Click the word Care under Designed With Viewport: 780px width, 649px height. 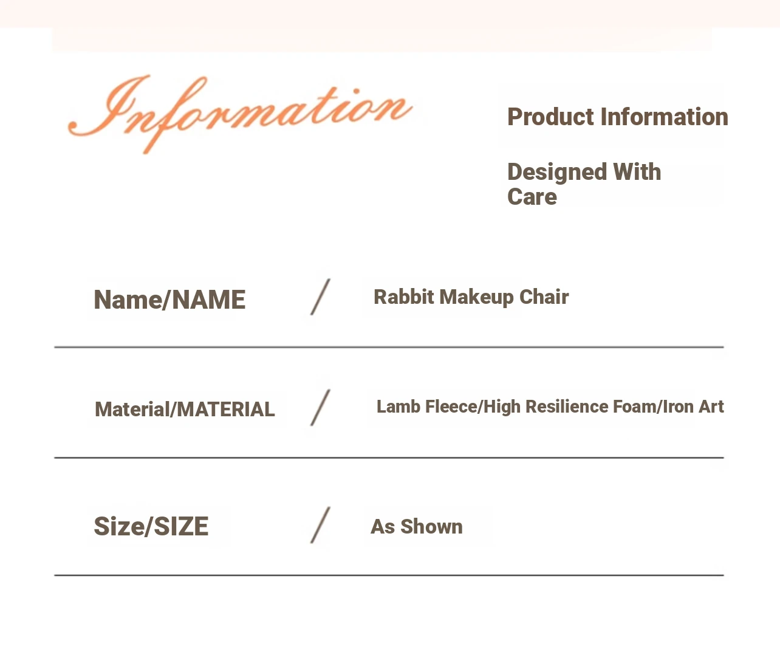pyautogui.click(x=532, y=197)
